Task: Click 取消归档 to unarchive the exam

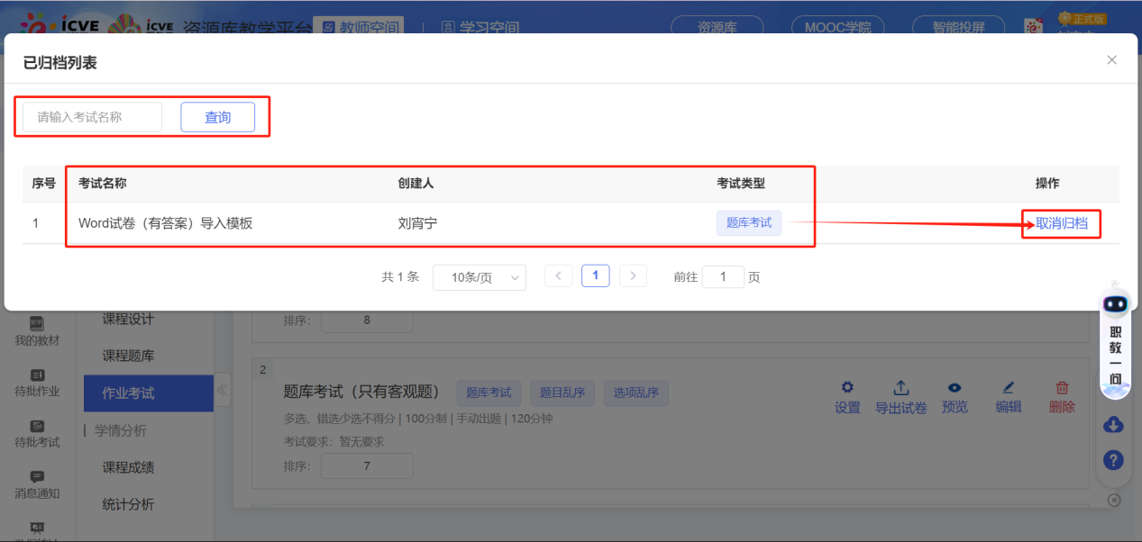Action: 1061,224
